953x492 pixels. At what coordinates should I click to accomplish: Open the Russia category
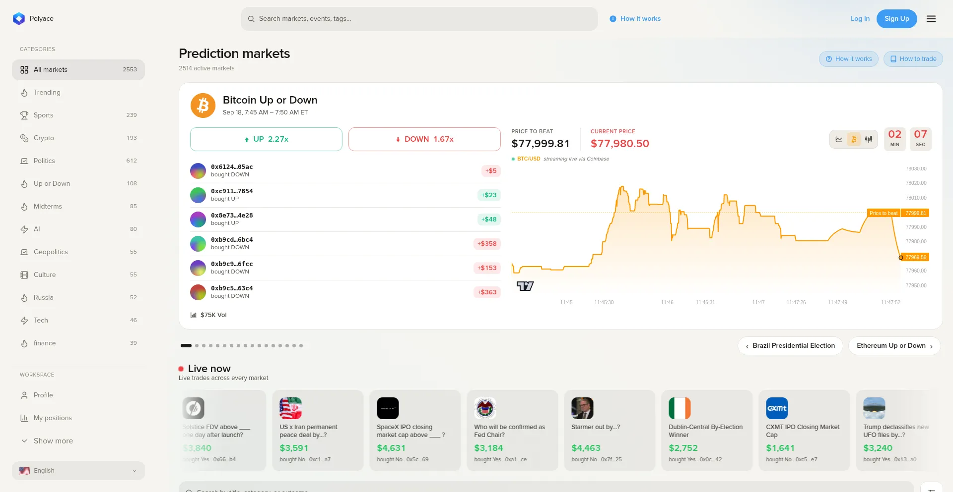(x=78, y=298)
